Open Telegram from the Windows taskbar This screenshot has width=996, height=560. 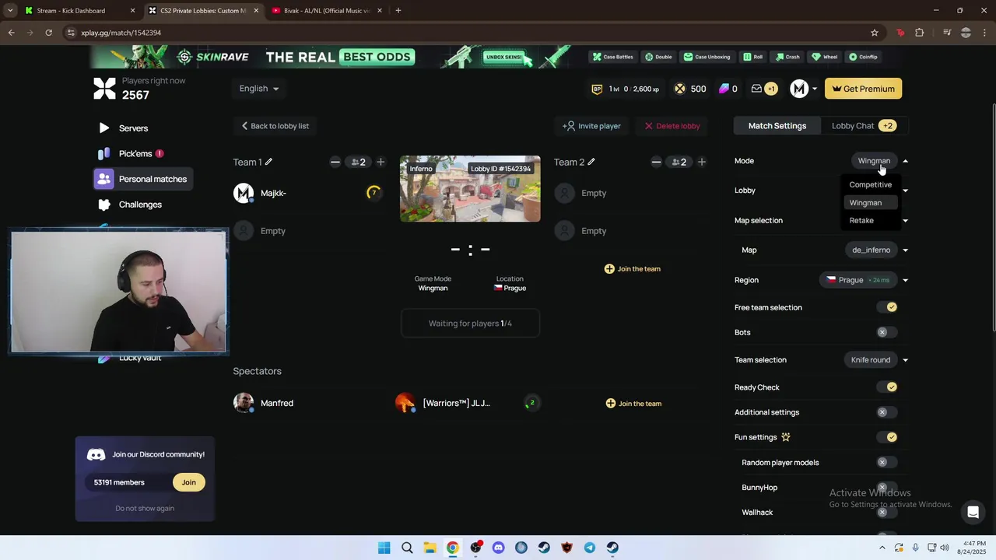(590, 548)
